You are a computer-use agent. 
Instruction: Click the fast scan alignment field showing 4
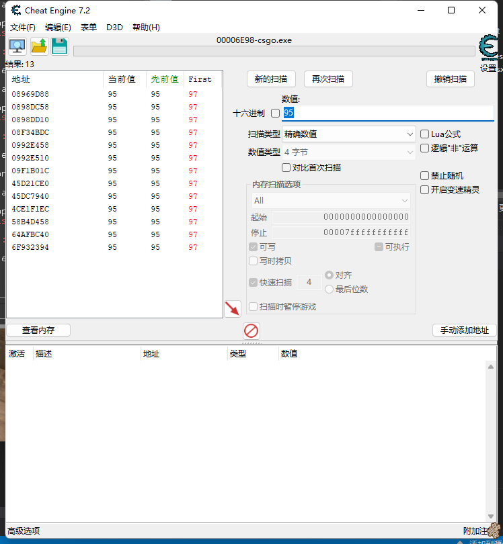[x=309, y=282]
